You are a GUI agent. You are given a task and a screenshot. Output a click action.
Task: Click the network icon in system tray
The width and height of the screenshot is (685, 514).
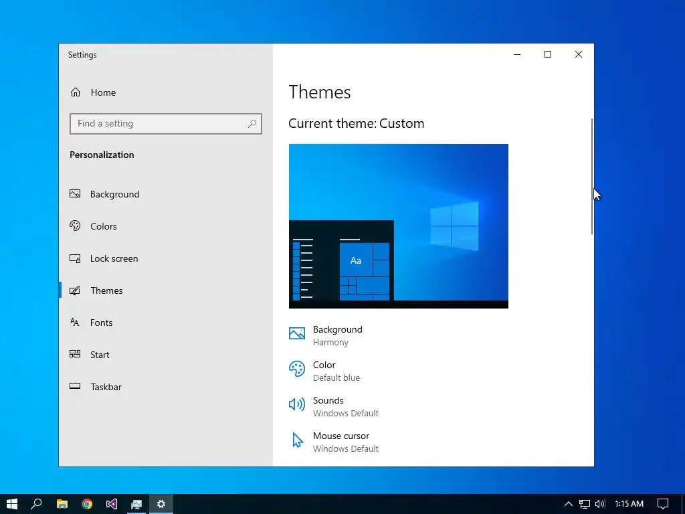[x=585, y=504]
